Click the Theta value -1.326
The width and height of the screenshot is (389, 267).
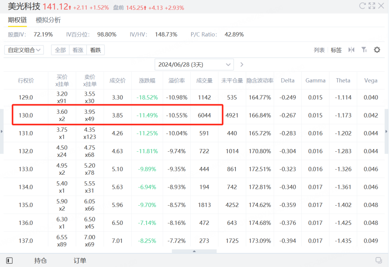(343, 169)
